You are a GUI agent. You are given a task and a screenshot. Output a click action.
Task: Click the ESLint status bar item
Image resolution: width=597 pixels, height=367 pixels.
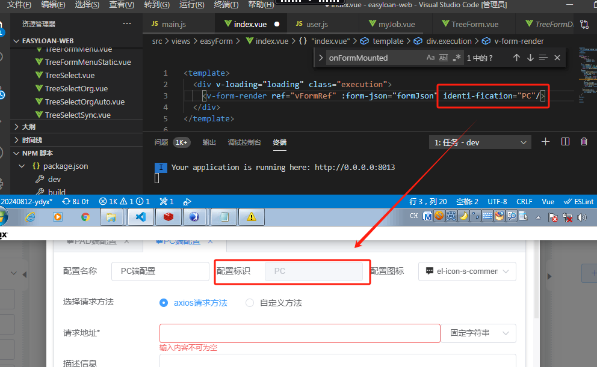point(579,202)
